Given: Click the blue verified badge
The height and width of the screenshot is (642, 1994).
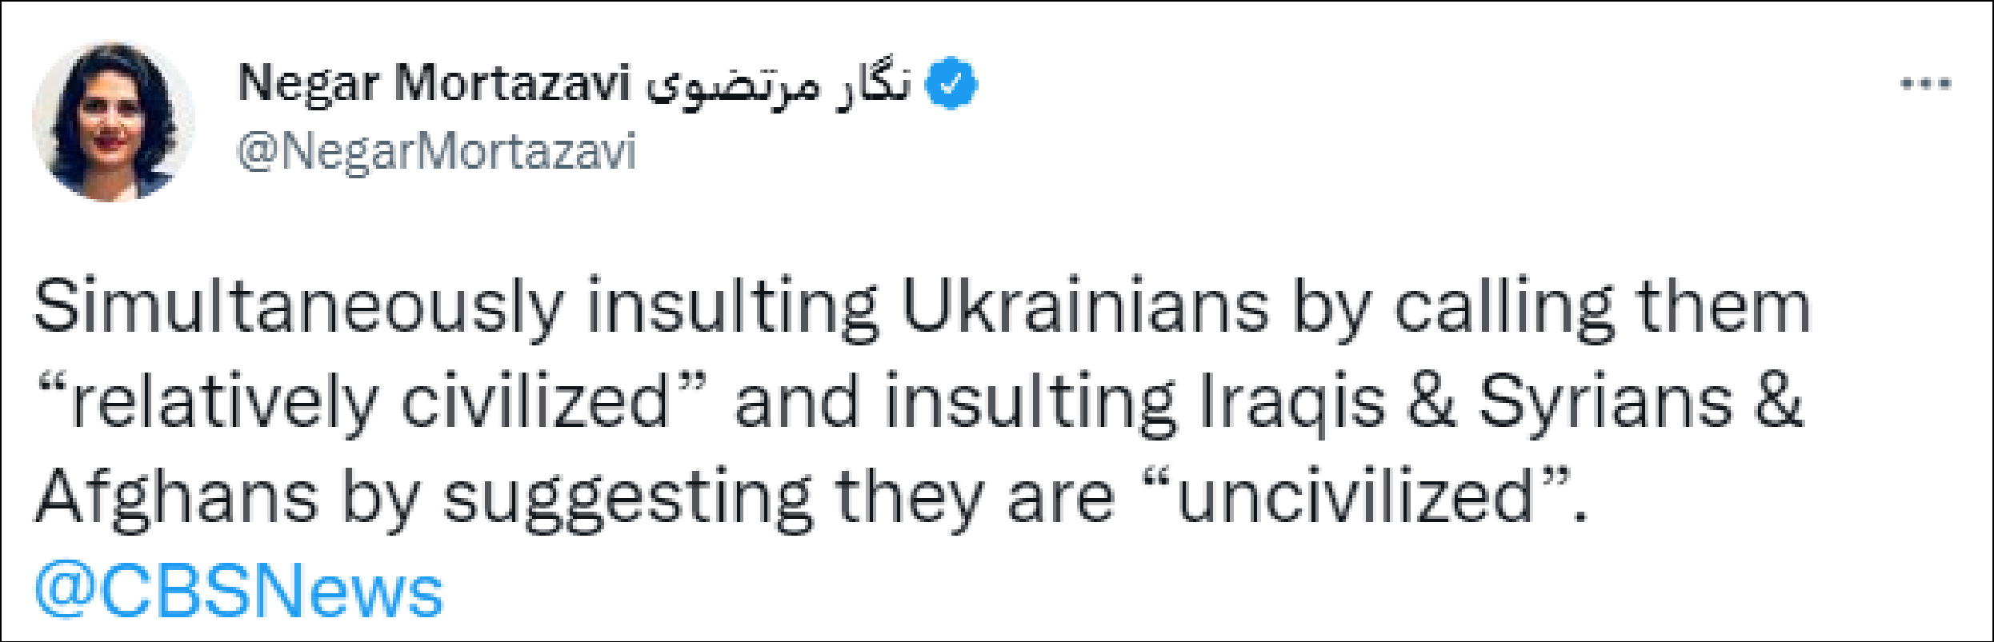Looking at the screenshot, I should tap(951, 84).
